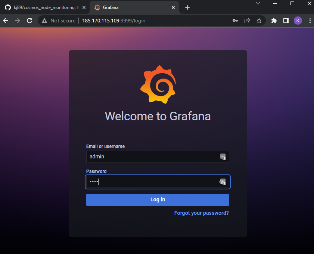Open the Forgot your password link
This screenshot has height=254, width=314.
[x=202, y=213]
